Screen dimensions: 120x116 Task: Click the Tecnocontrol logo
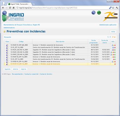pos(111,16)
